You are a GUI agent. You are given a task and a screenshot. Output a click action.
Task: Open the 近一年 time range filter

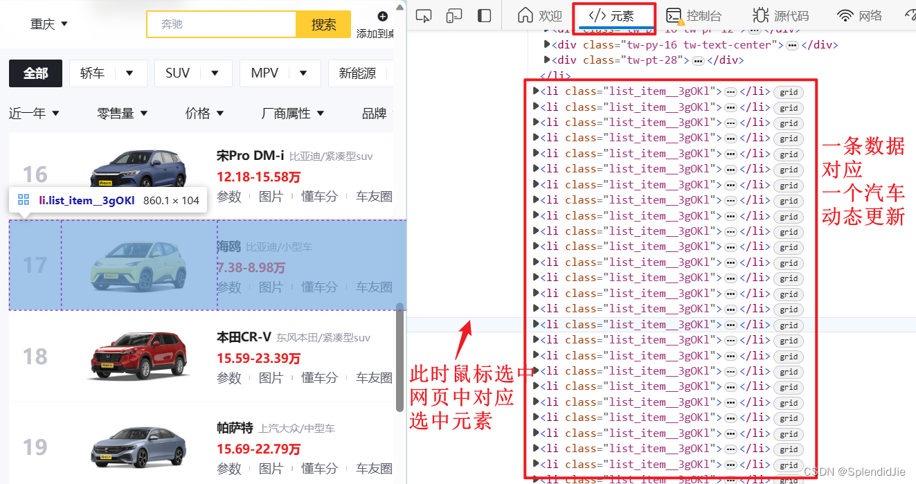pos(34,113)
